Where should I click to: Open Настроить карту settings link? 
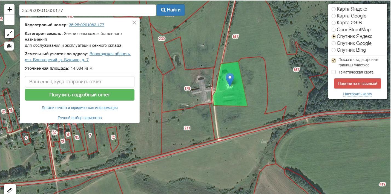(x=357, y=94)
